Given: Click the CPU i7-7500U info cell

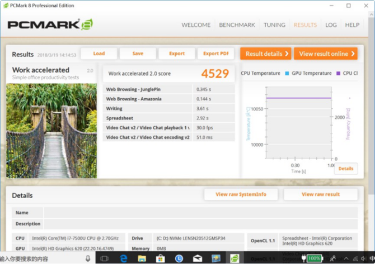Looking at the screenshot, I should point(76,238).
